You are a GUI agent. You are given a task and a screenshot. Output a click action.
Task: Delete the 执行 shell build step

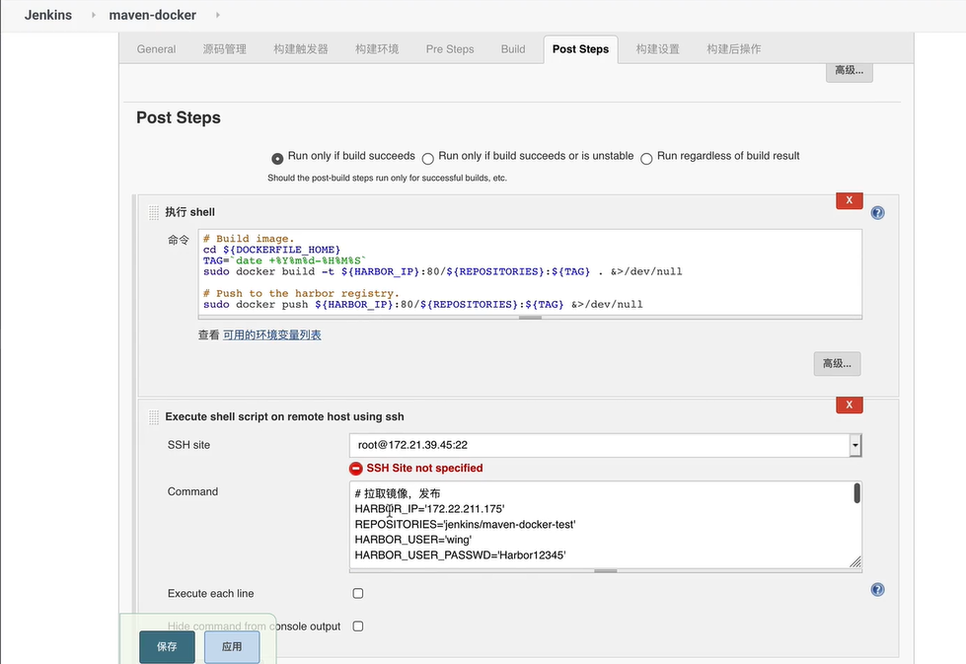(849, 200)
